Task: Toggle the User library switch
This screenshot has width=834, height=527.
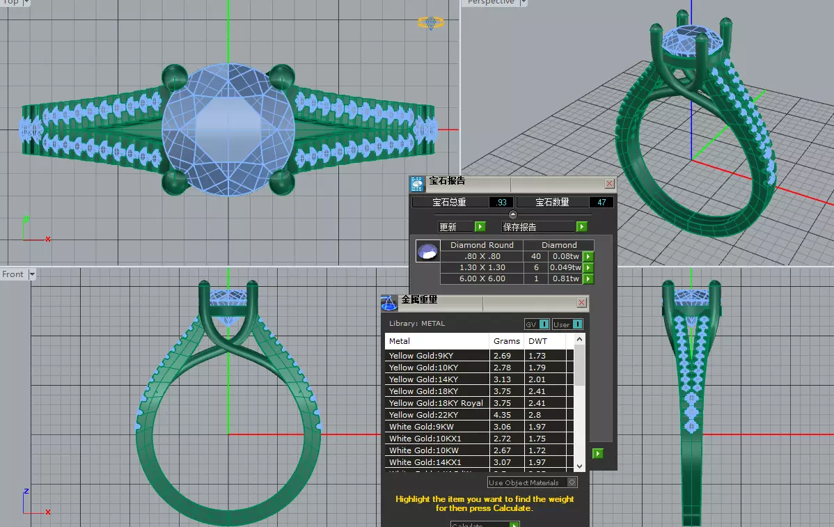Action: click(578, 324)
